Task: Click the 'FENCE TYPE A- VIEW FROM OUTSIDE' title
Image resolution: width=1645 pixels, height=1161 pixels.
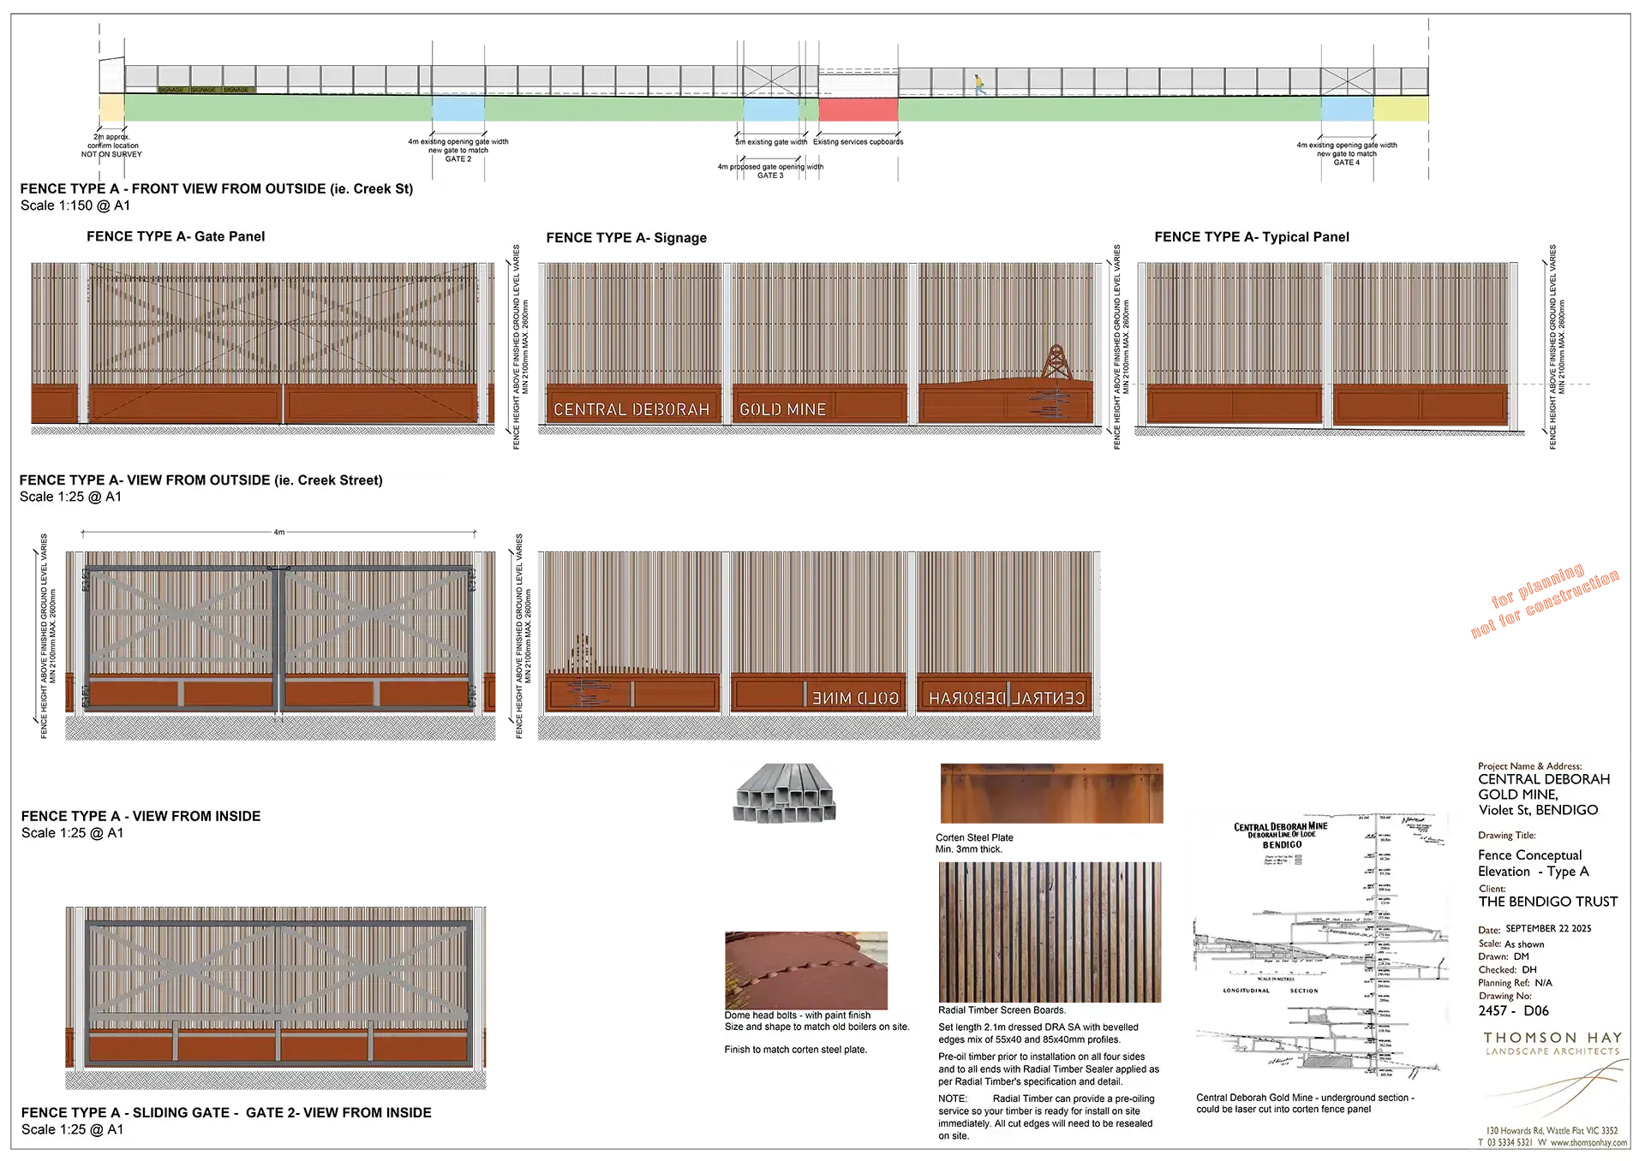Action: click(x=201, y=480)
